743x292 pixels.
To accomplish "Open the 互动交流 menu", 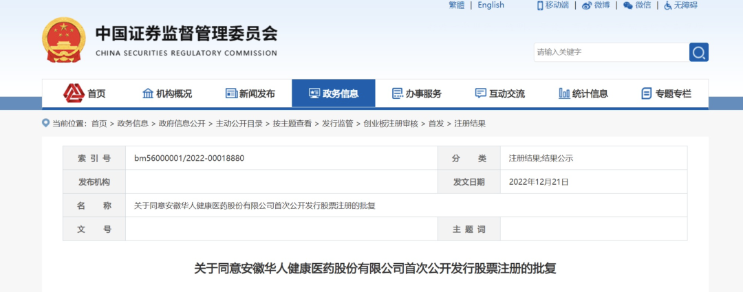I will click(499, 93).
